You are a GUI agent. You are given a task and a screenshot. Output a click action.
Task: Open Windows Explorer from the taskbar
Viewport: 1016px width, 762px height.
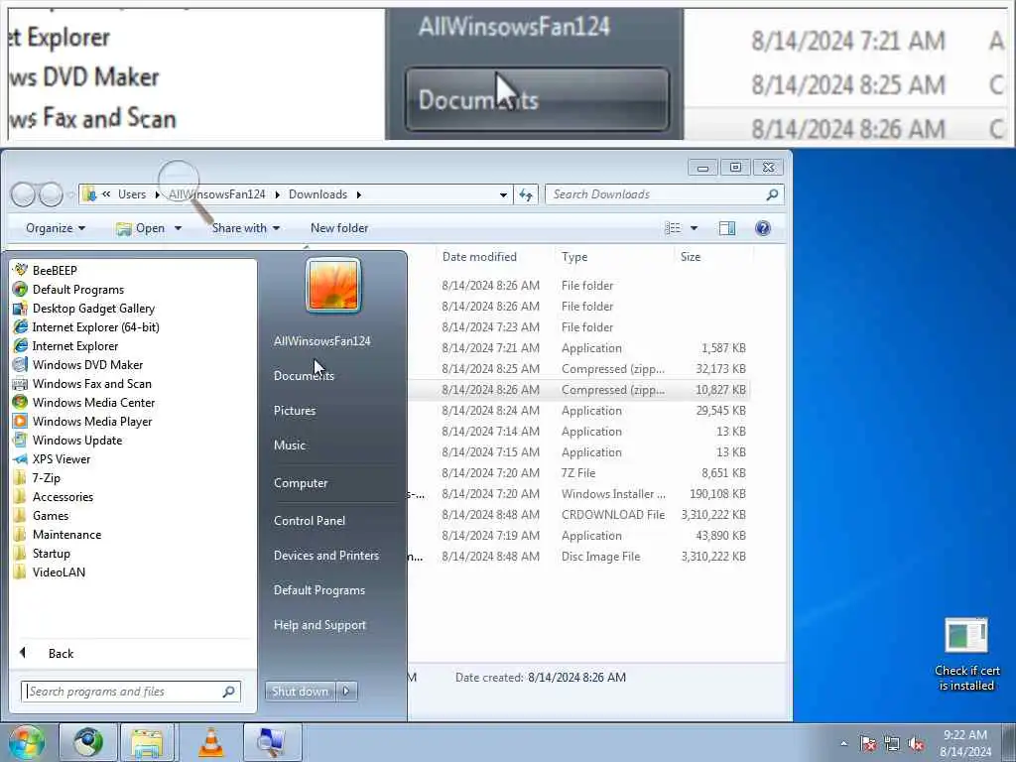(147, 742)
